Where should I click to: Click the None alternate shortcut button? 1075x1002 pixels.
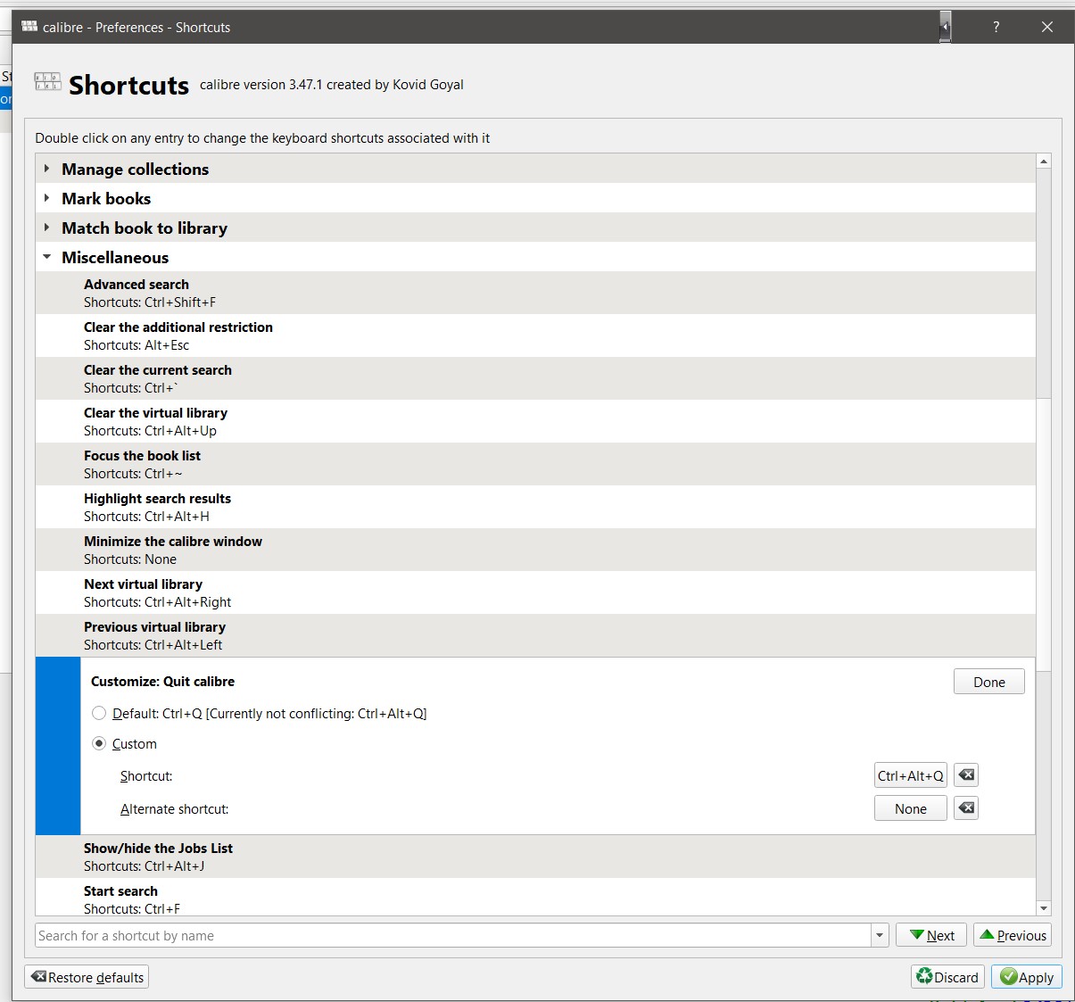click(x=910, y=808)
